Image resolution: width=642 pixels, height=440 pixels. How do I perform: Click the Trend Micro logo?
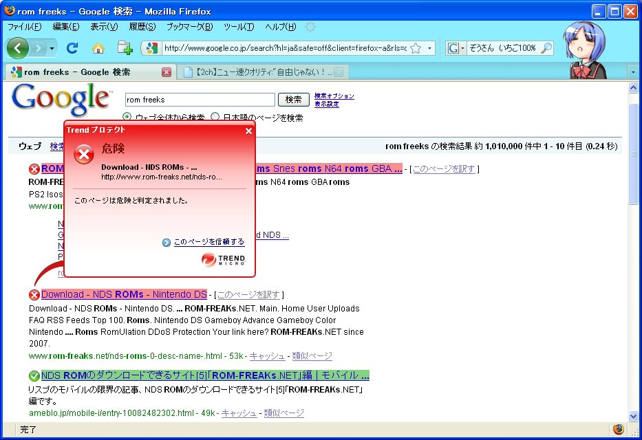click(x=224, y=260)
